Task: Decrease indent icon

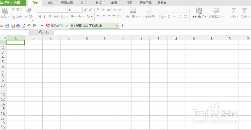Action: tap(114, 10)
